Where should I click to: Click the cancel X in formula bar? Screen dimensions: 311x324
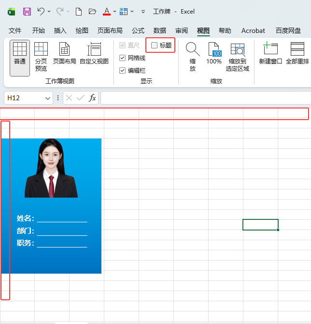[x=69, y=98]
